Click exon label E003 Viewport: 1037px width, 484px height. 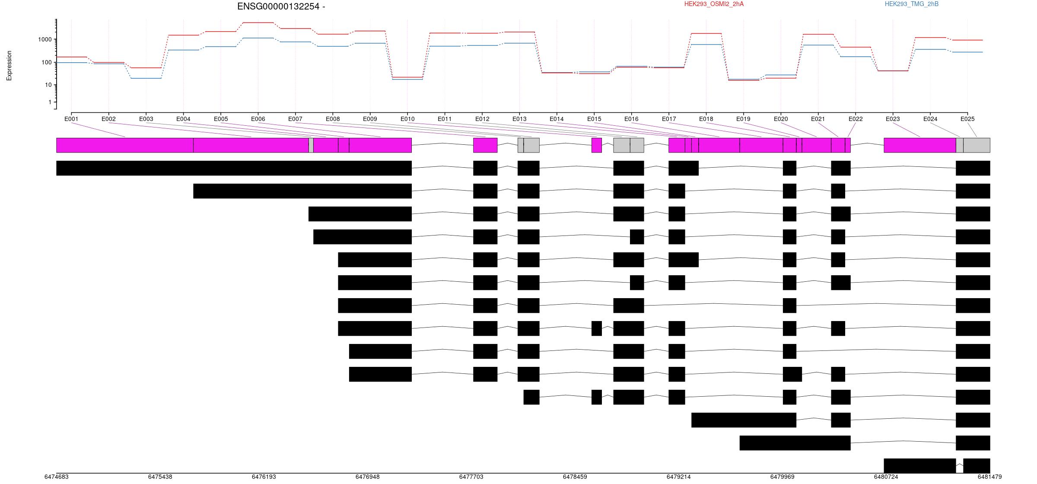146,119
